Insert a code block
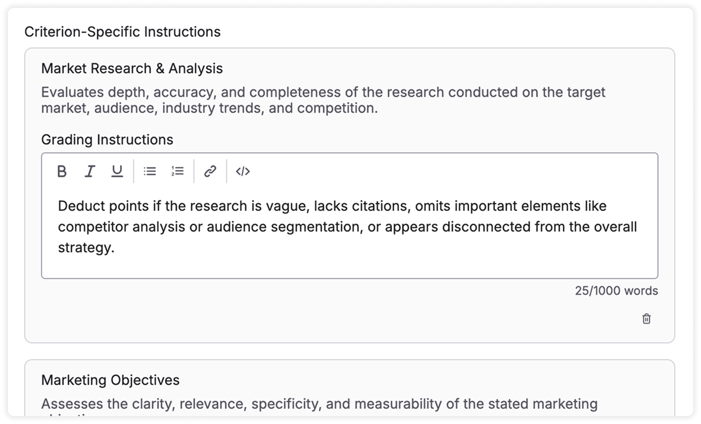701x424 pixels. 242,171
